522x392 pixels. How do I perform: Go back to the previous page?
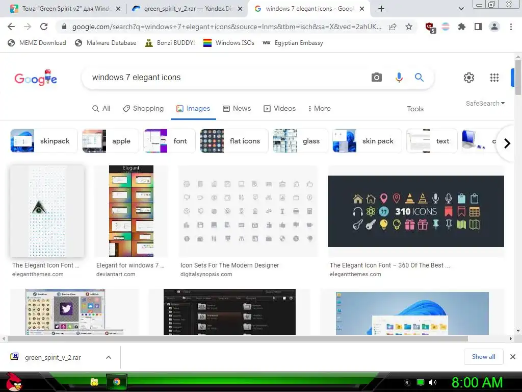(x=11, y=27)
